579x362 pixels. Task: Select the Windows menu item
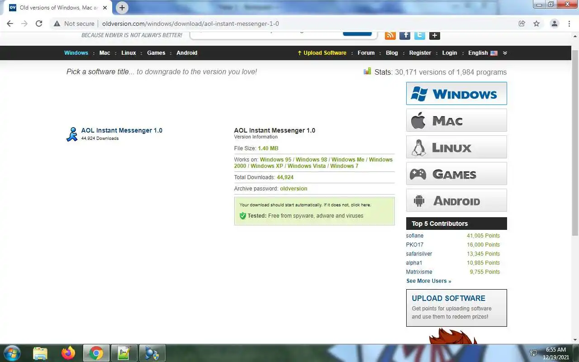(x=76, y=53)
